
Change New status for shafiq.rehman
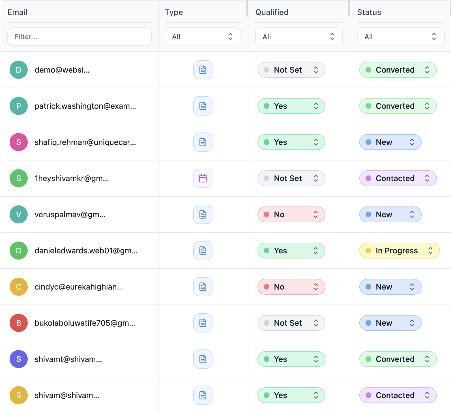(x=390, y=142)
